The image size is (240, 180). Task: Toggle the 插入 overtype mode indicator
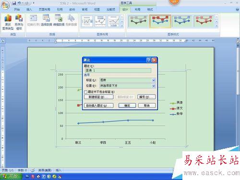pos(59,170)
